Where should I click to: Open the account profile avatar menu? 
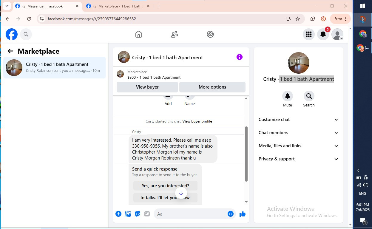pos(337,34)
